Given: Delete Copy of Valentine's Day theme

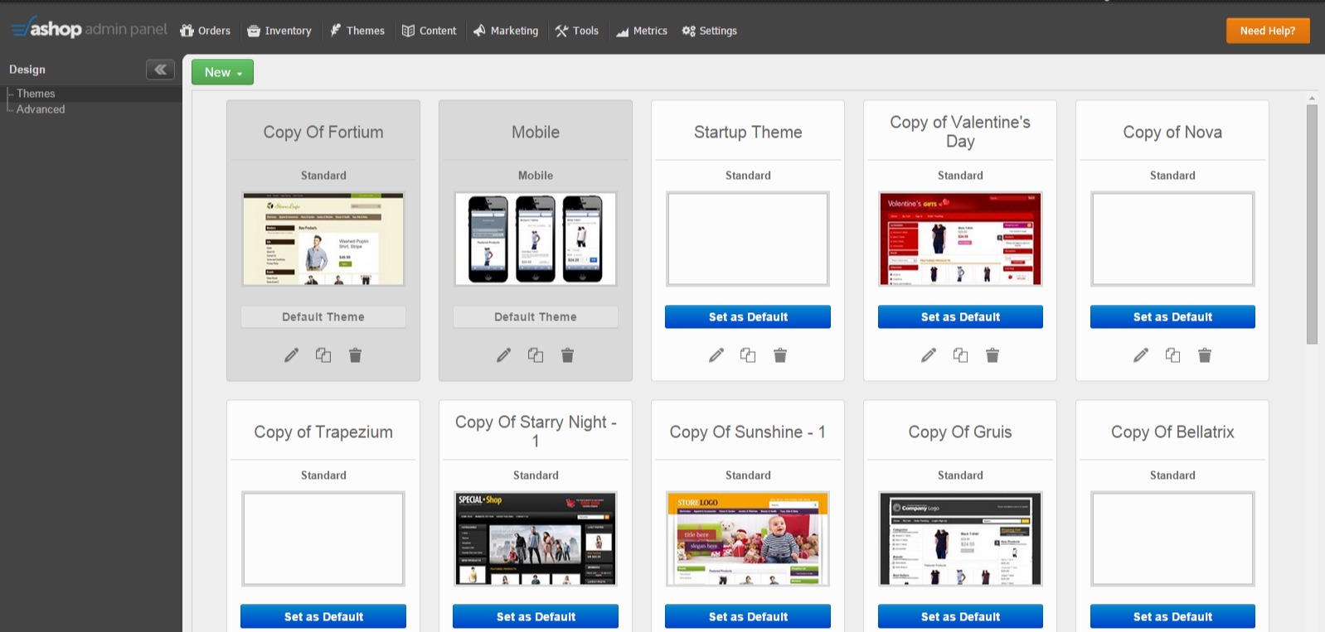Looking at the screenshot, I should (993, 355).
